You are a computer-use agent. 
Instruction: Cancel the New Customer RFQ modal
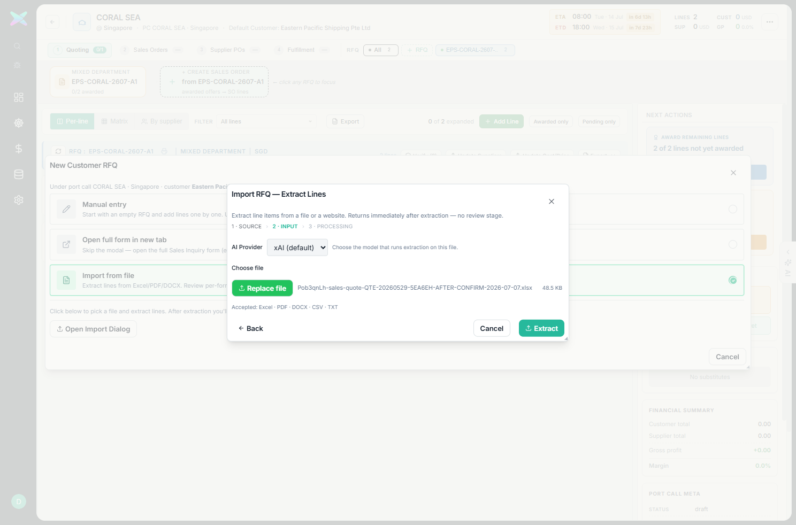pyautogui.click(x=728, y=357)
